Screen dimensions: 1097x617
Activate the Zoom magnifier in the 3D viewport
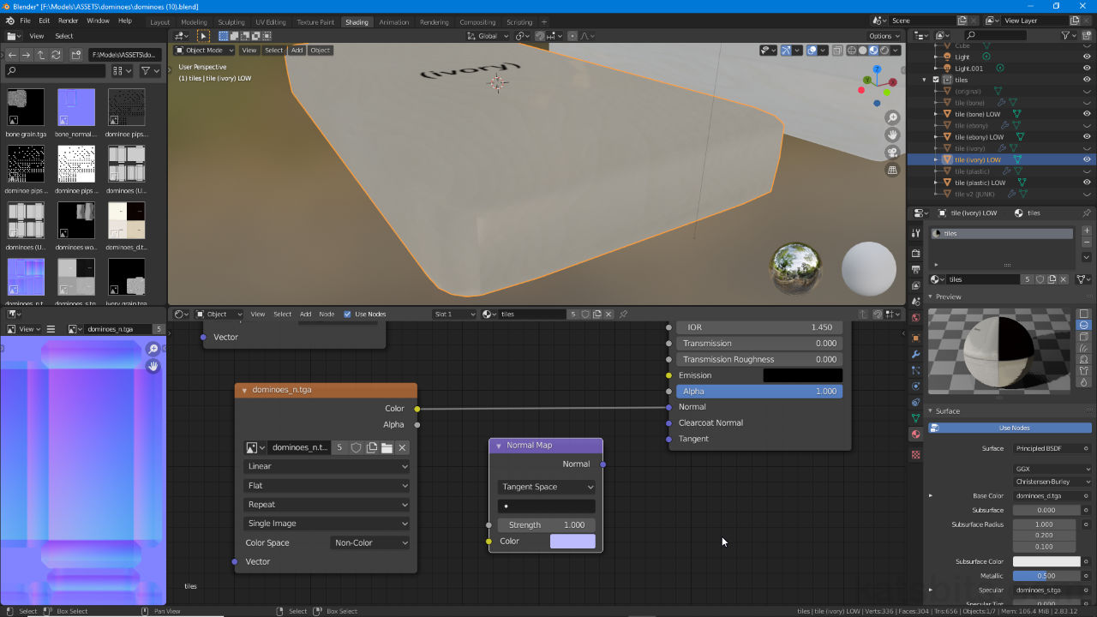tap(892, 117)
